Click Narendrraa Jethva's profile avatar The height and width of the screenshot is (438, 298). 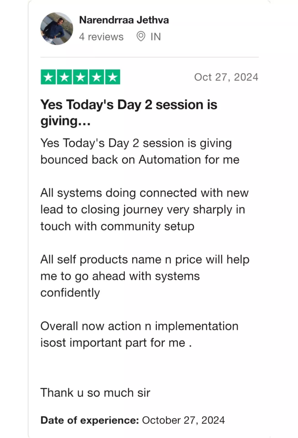[x=57, y=28]
